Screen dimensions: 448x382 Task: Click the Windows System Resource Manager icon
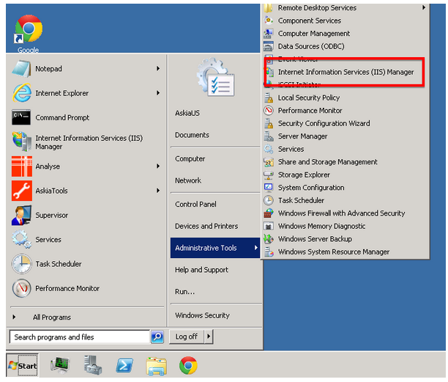point(268,251)
